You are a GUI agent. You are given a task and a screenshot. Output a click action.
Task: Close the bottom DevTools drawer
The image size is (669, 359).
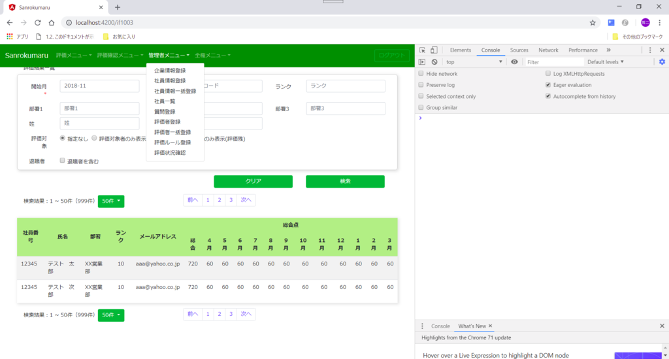pos(662,326)
